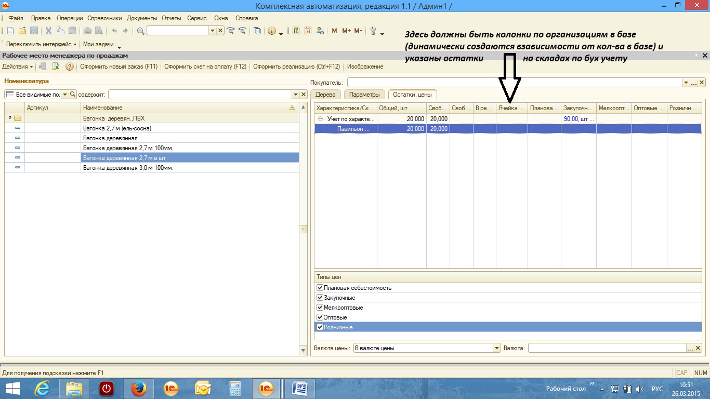
Task: Select Вагонка деревянная 3,0 м 100мм. row
Action: (128, 168)
